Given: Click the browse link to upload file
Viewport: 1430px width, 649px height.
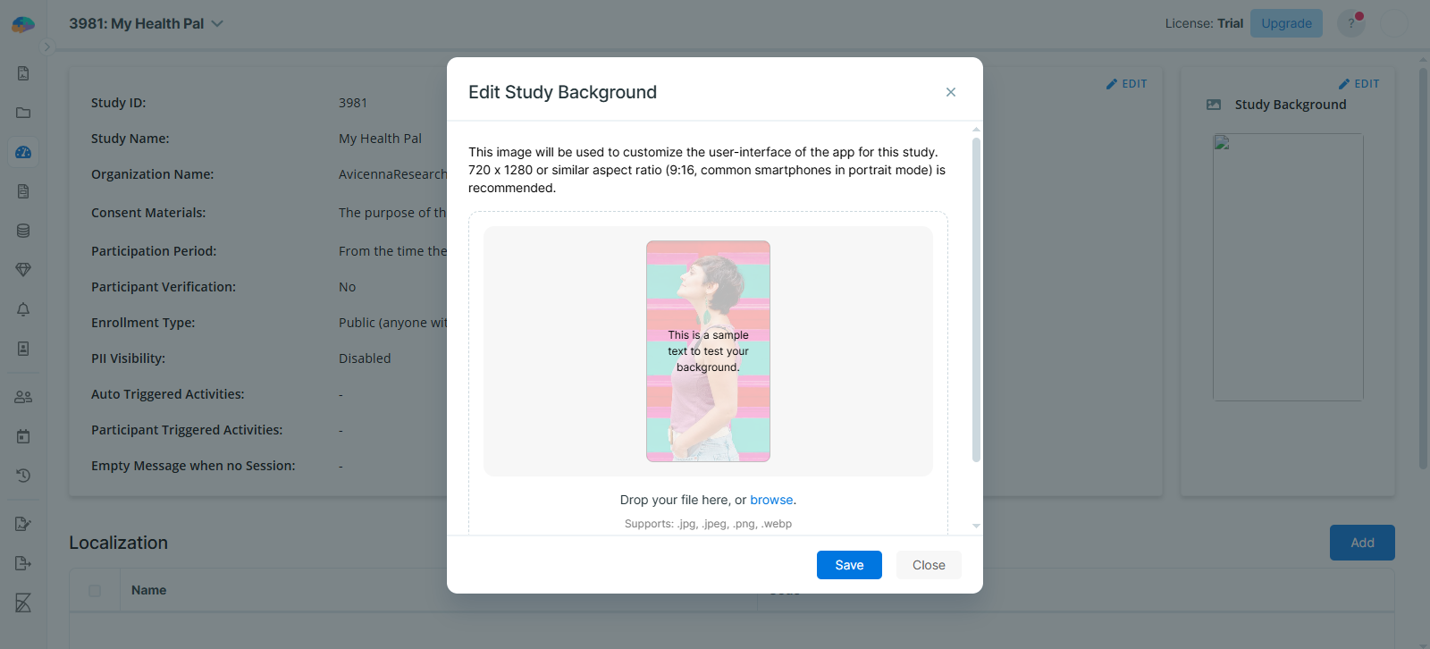Looking at the screenshot, I should [771, 500].
